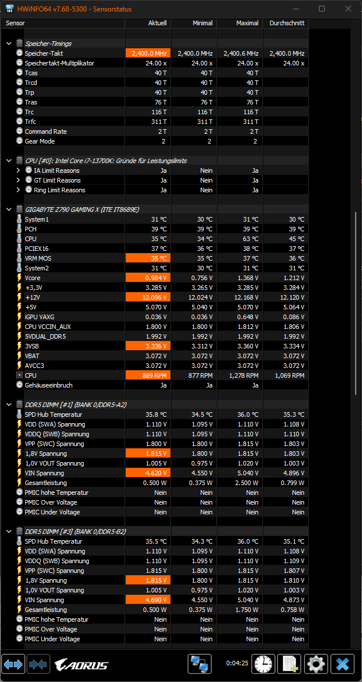The height and width of the screenshot is (682, 362).
Task: Click SPD Hub Temperatur value 35.8 °C
Action: [x=156, y=414]
